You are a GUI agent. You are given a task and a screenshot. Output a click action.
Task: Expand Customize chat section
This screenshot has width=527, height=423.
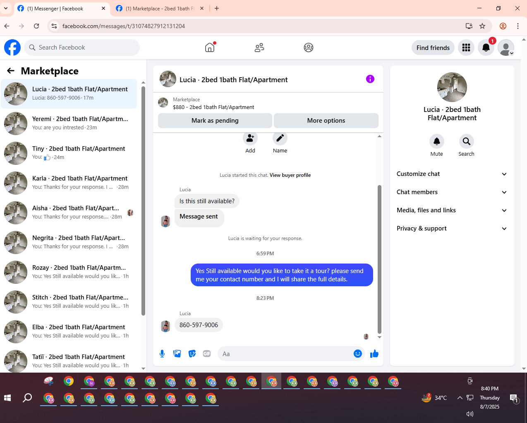pyautogui.click(x=452, y=174)
